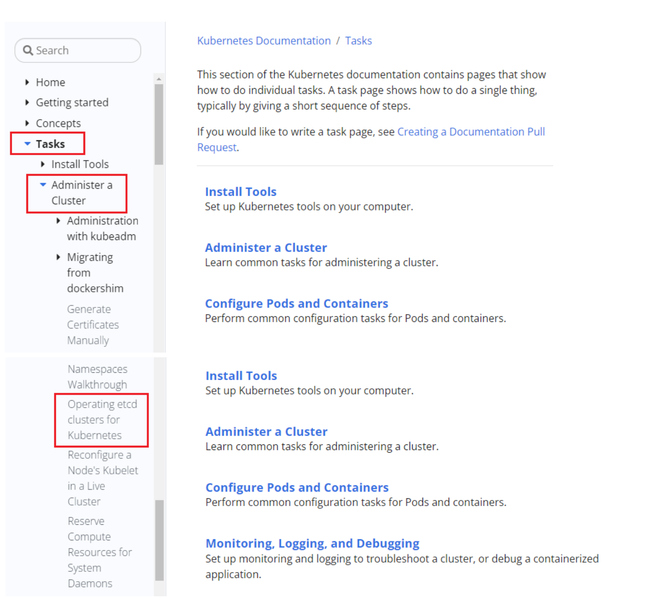Expand Migrating from dockershim arrow
This screenshot has width=660, height=602.
point(58,257)
